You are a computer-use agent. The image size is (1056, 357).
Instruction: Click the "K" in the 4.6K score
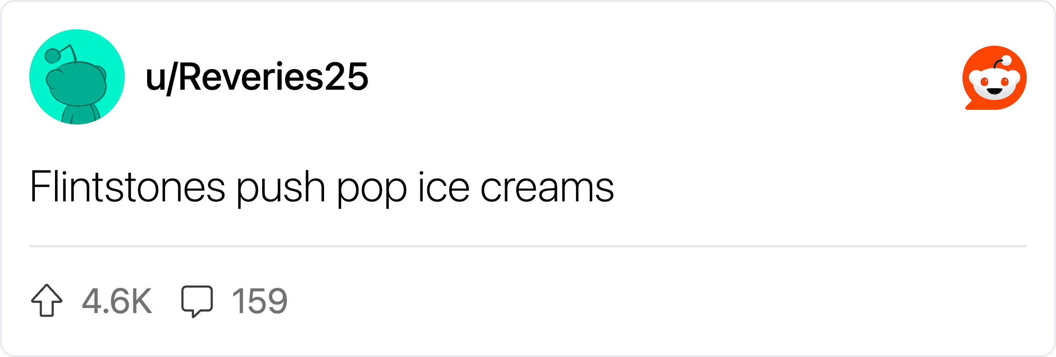(x=141, y=301)
